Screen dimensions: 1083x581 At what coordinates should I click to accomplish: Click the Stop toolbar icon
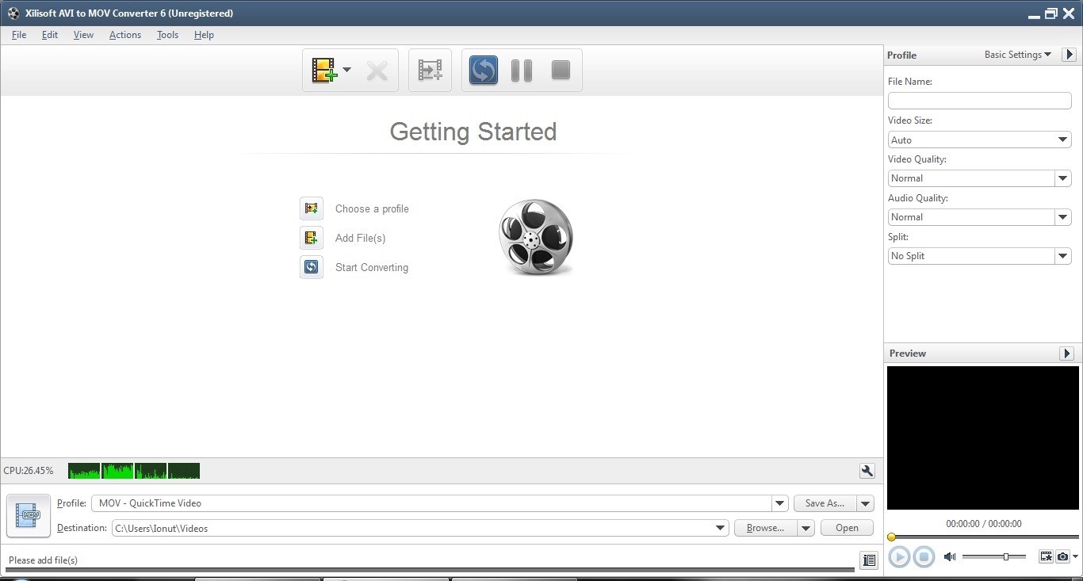click(x=561, y=71)
